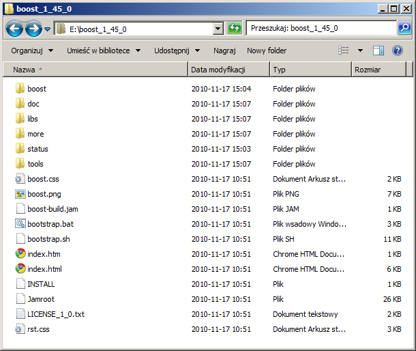Click the change view icon in toolbar
This screenshot has width=416, height=351.
coord(344,51)
